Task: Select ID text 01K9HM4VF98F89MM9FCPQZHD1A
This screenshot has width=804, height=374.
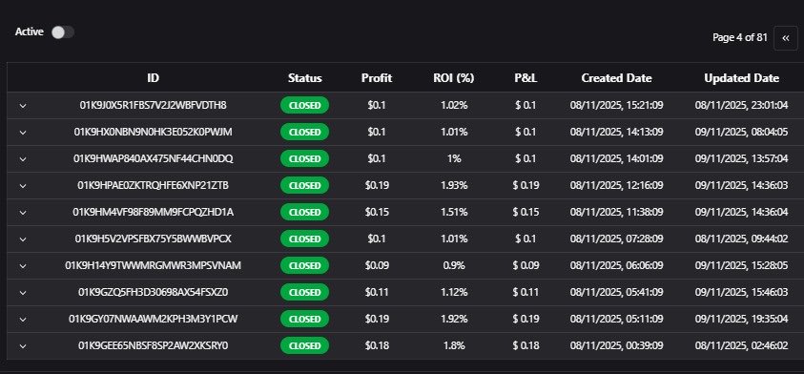Action: coord(153,212)
